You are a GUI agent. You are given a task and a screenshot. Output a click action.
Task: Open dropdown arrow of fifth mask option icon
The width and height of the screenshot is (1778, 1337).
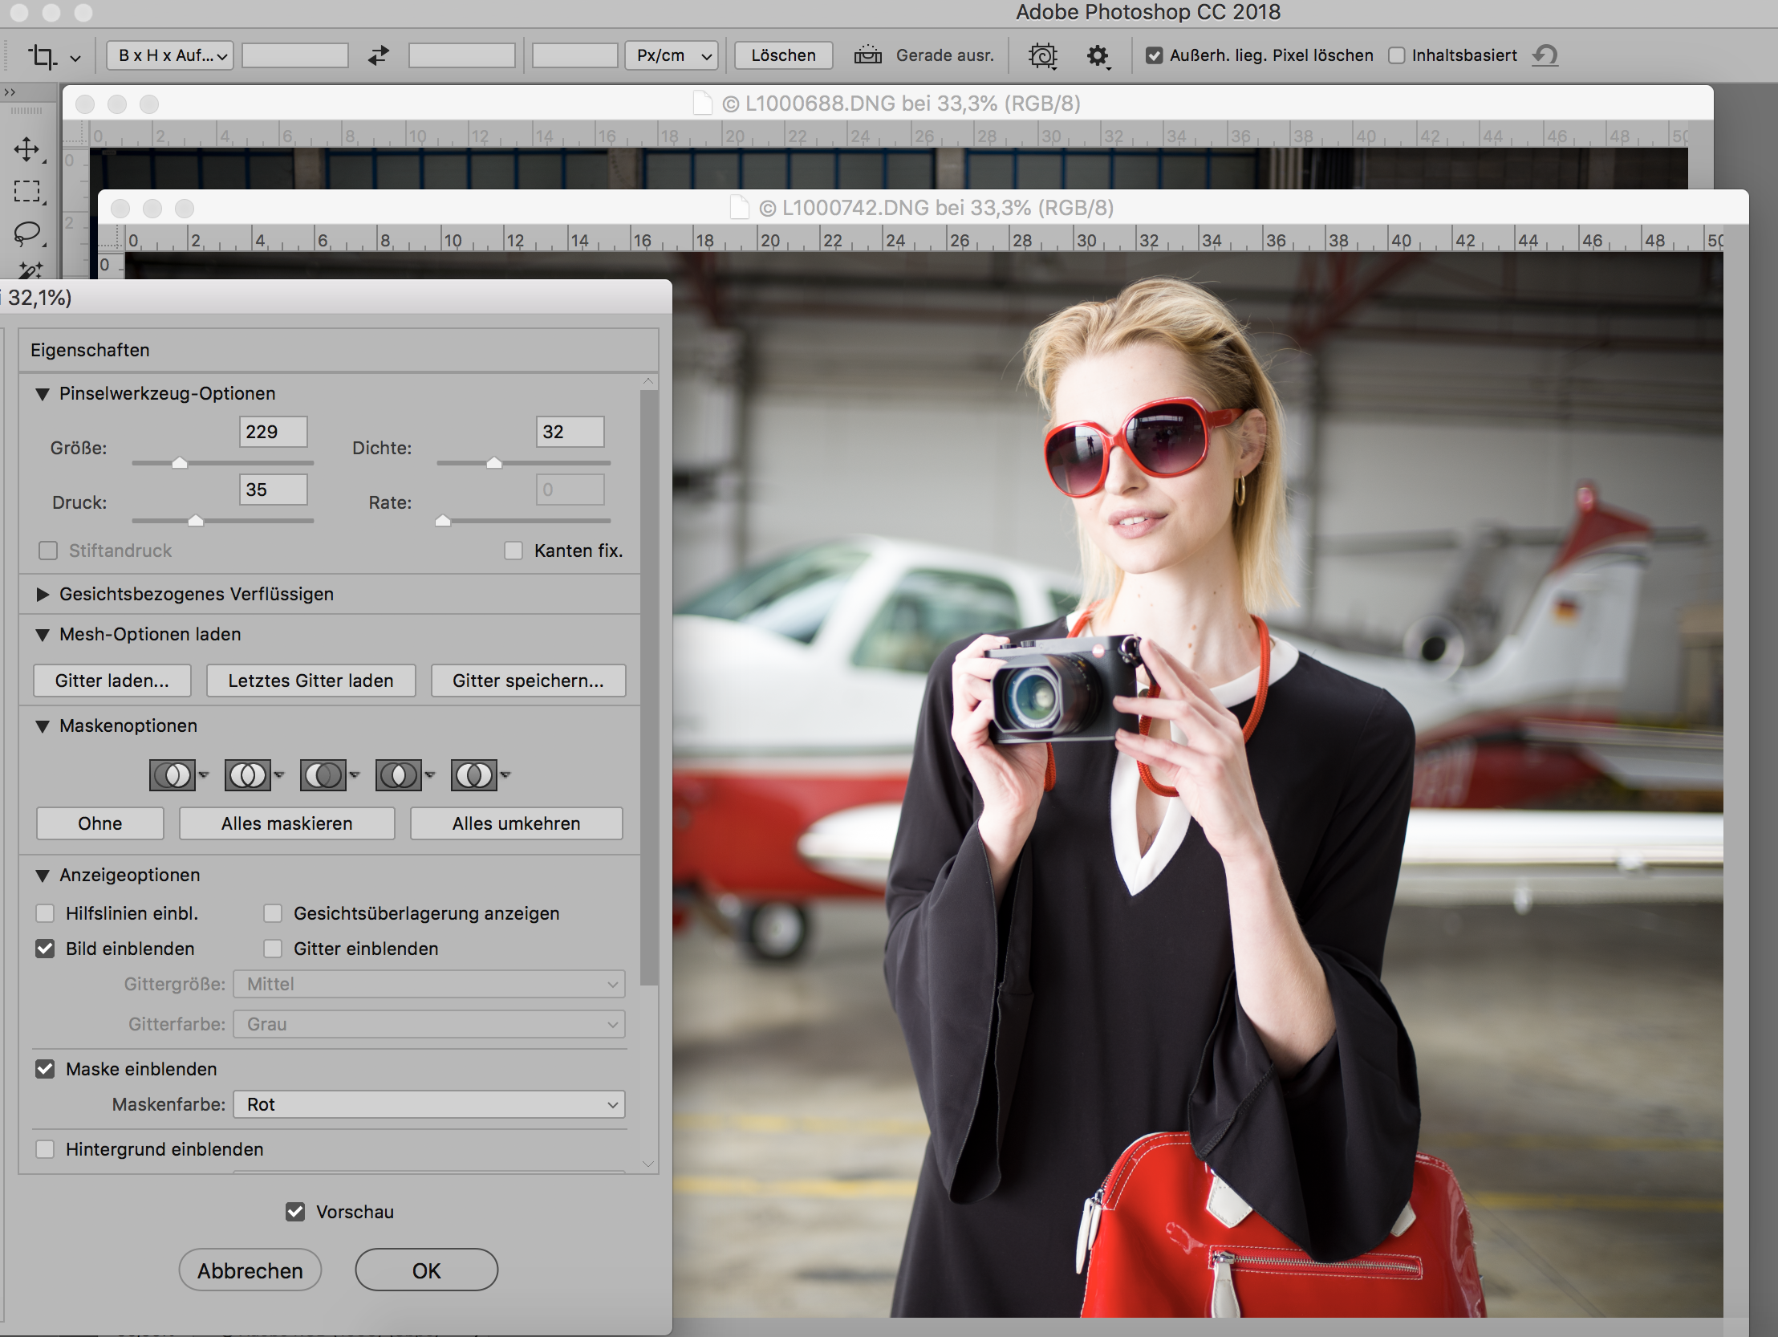click(x=505, y=775)
